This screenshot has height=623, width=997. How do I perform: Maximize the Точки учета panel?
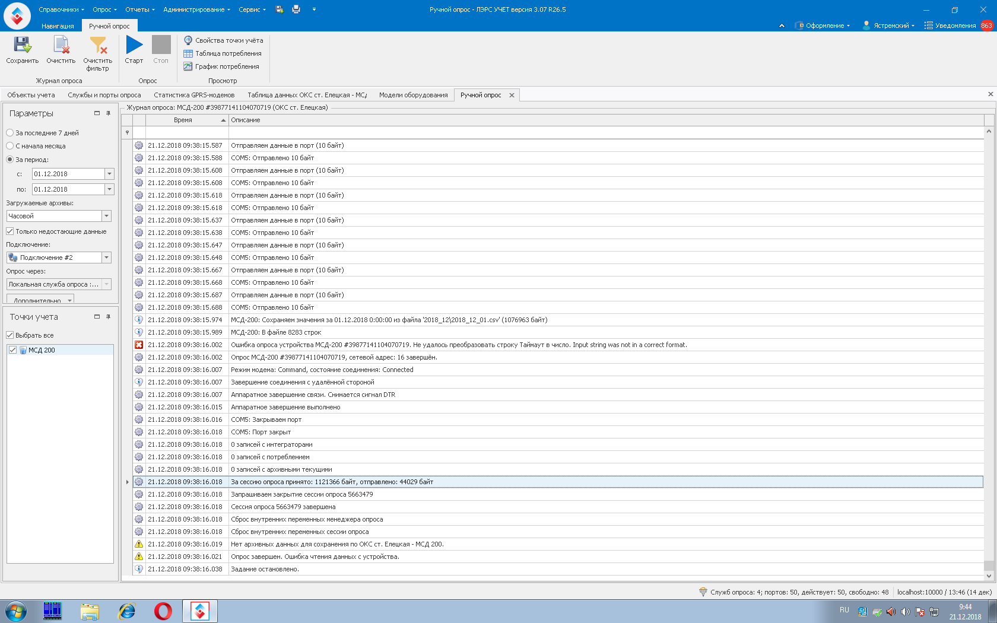97,317
